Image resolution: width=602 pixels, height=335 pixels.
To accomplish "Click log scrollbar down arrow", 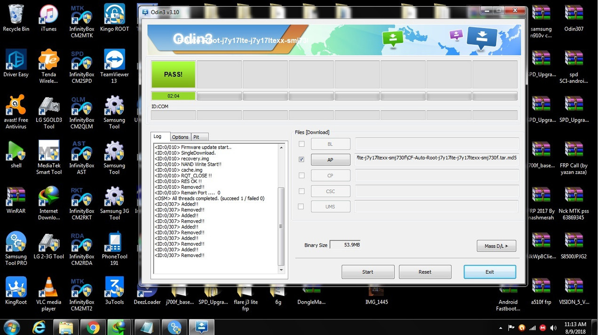I will click(281, 270).
